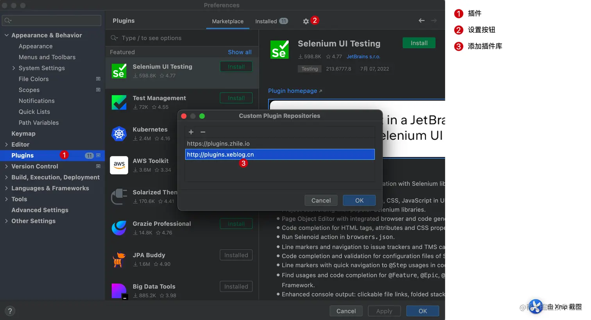Screen dimensions: 591x320
Task: Click the Testing tag label
Action: [310, 69]
